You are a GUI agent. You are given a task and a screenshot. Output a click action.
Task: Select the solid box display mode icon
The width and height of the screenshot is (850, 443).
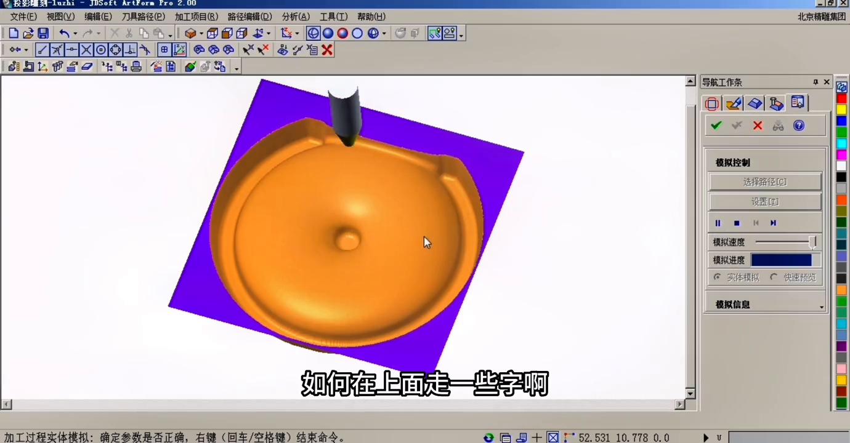coord(190,32)
